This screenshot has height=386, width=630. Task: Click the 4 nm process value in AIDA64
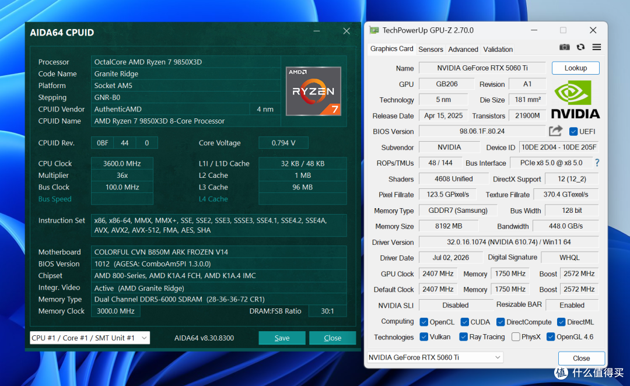(265, 109)
